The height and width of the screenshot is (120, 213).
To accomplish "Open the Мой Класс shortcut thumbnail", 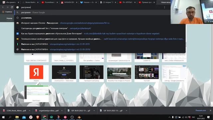I will coord(36,94).
